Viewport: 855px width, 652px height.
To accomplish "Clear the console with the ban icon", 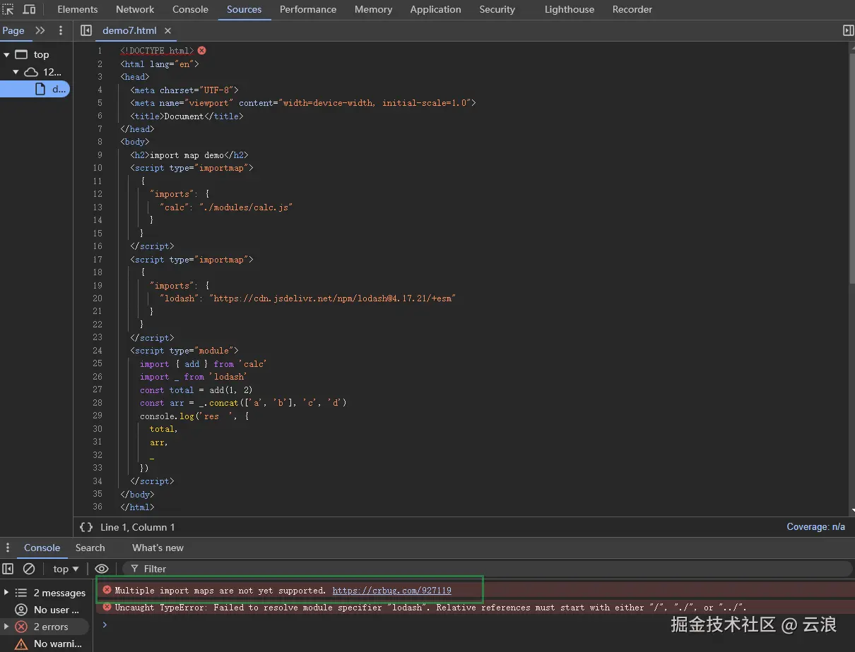I will [x=29, y=569].
